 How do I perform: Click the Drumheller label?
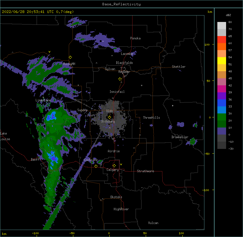pos(180,137)
